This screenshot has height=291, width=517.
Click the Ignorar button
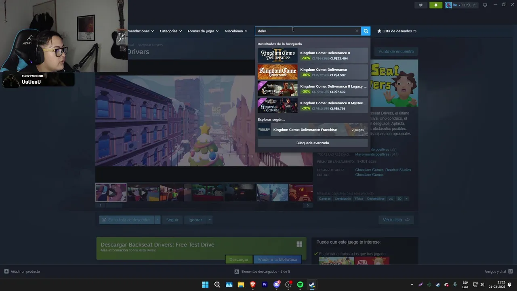tap(195, 220)
